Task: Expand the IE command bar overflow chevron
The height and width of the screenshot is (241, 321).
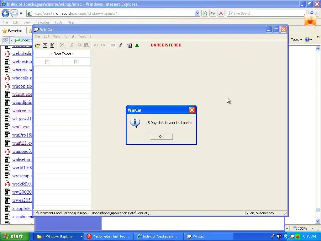Action: coord(318,37)
